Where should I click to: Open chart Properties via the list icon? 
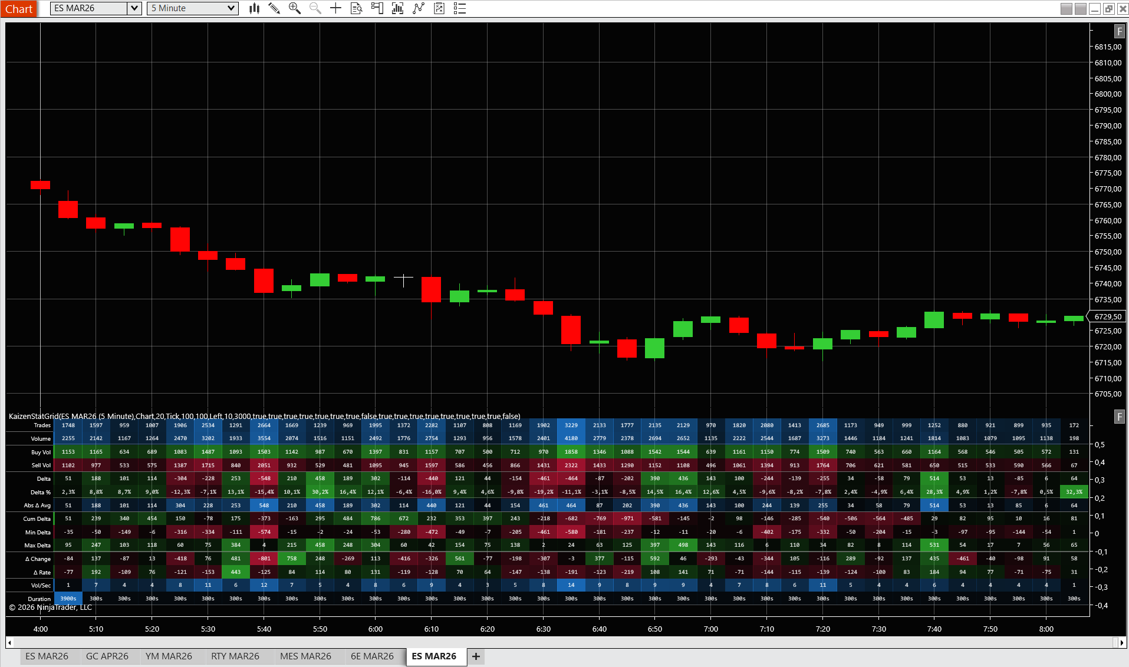pyautogui.click(x=459, y=8)
